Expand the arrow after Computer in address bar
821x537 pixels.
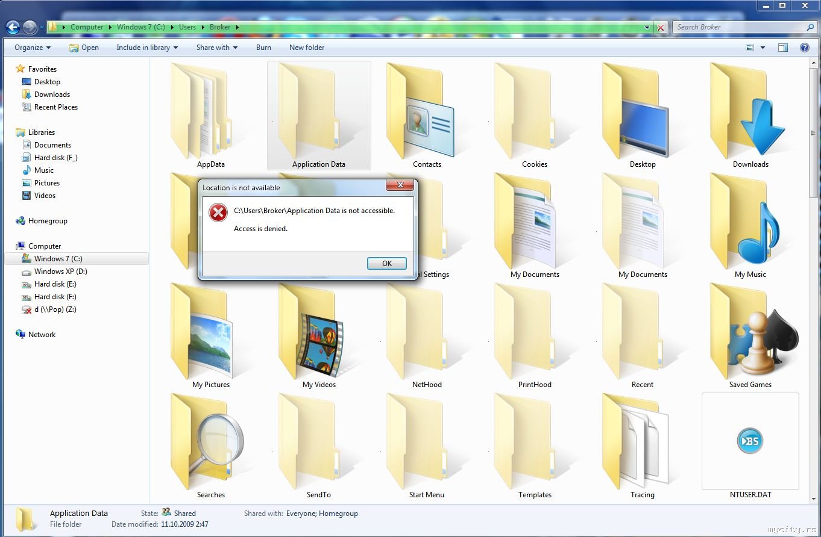[110, 27]
